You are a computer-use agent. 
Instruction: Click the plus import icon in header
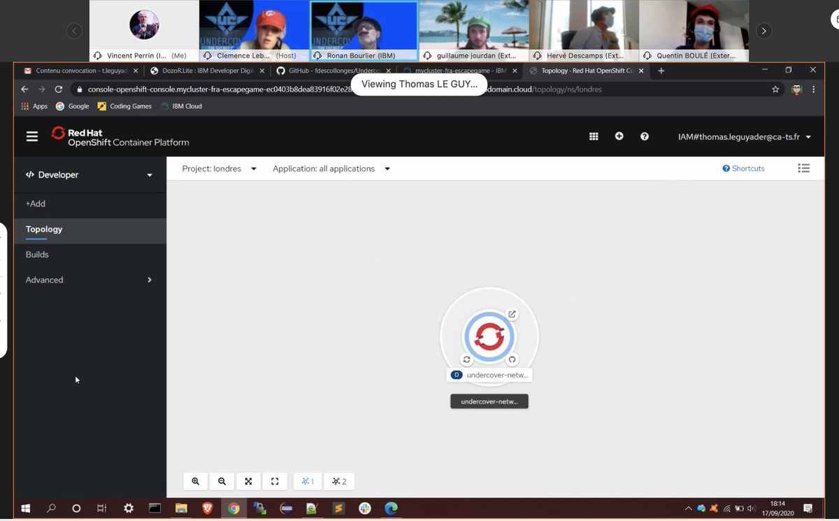[619, 136]
